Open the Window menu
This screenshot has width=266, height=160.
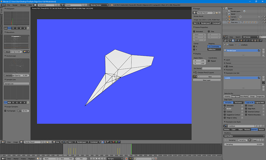pos(23,5)
